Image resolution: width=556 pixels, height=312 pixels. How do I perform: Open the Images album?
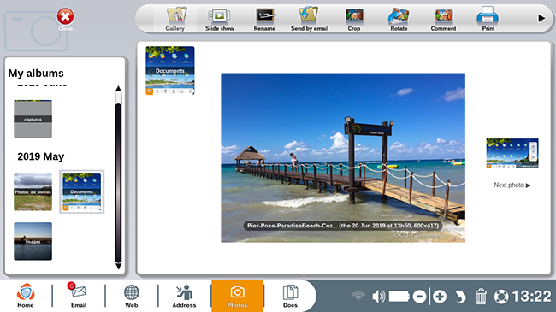pos(33,241)
